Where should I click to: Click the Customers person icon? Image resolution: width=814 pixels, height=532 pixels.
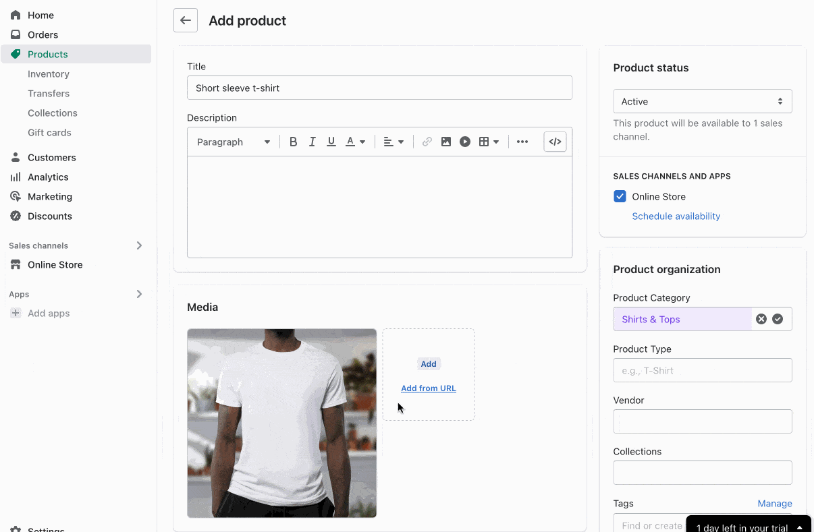[x=16, y=157]
